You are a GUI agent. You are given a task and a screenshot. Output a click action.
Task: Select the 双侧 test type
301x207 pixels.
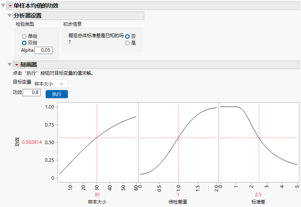click(x=24, y=43)
